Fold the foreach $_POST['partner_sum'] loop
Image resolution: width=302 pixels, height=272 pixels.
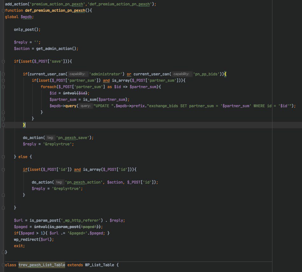point(3,87)
